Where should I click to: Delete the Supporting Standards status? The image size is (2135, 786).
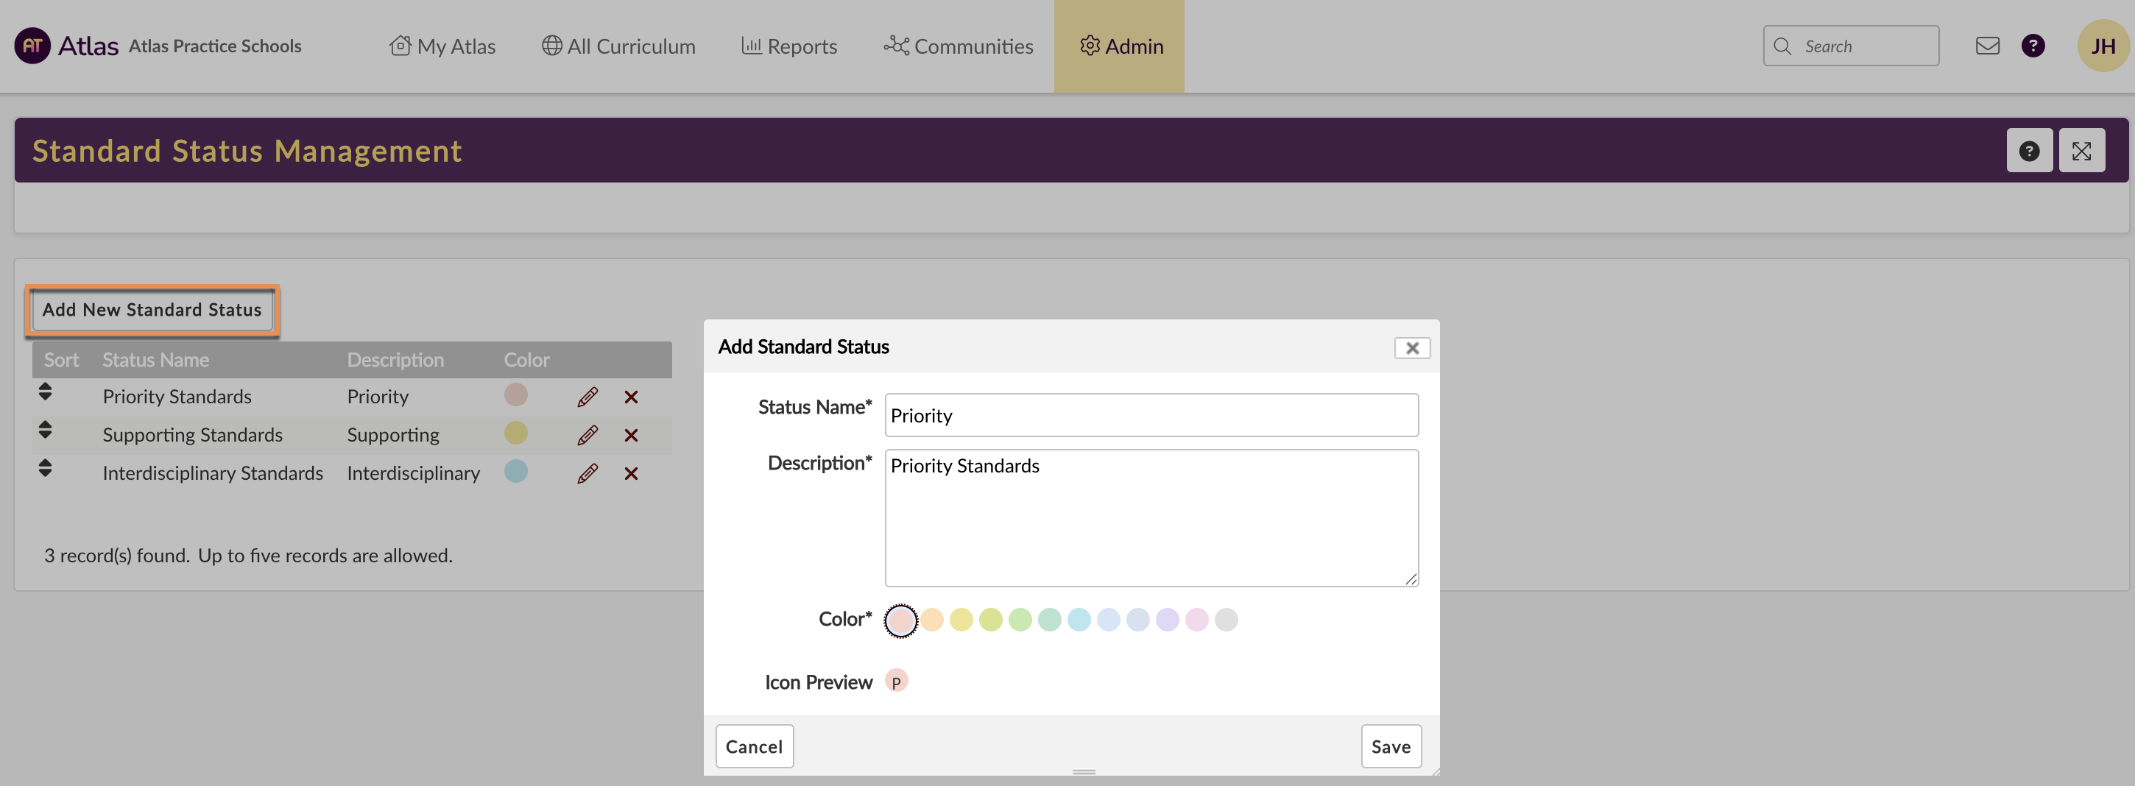pyautogui.click(x=631, y=435)
